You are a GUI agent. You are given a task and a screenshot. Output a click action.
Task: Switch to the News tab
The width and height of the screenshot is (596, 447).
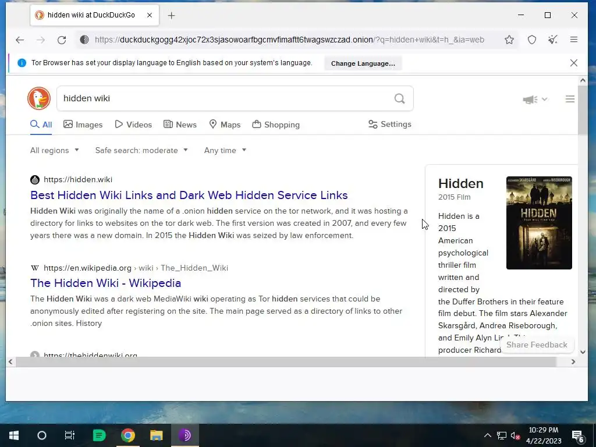180,125
